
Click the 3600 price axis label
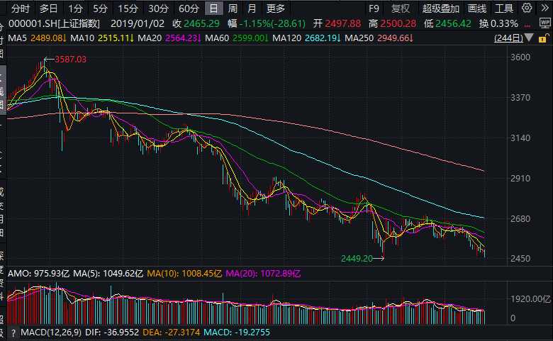click(520, 57)
